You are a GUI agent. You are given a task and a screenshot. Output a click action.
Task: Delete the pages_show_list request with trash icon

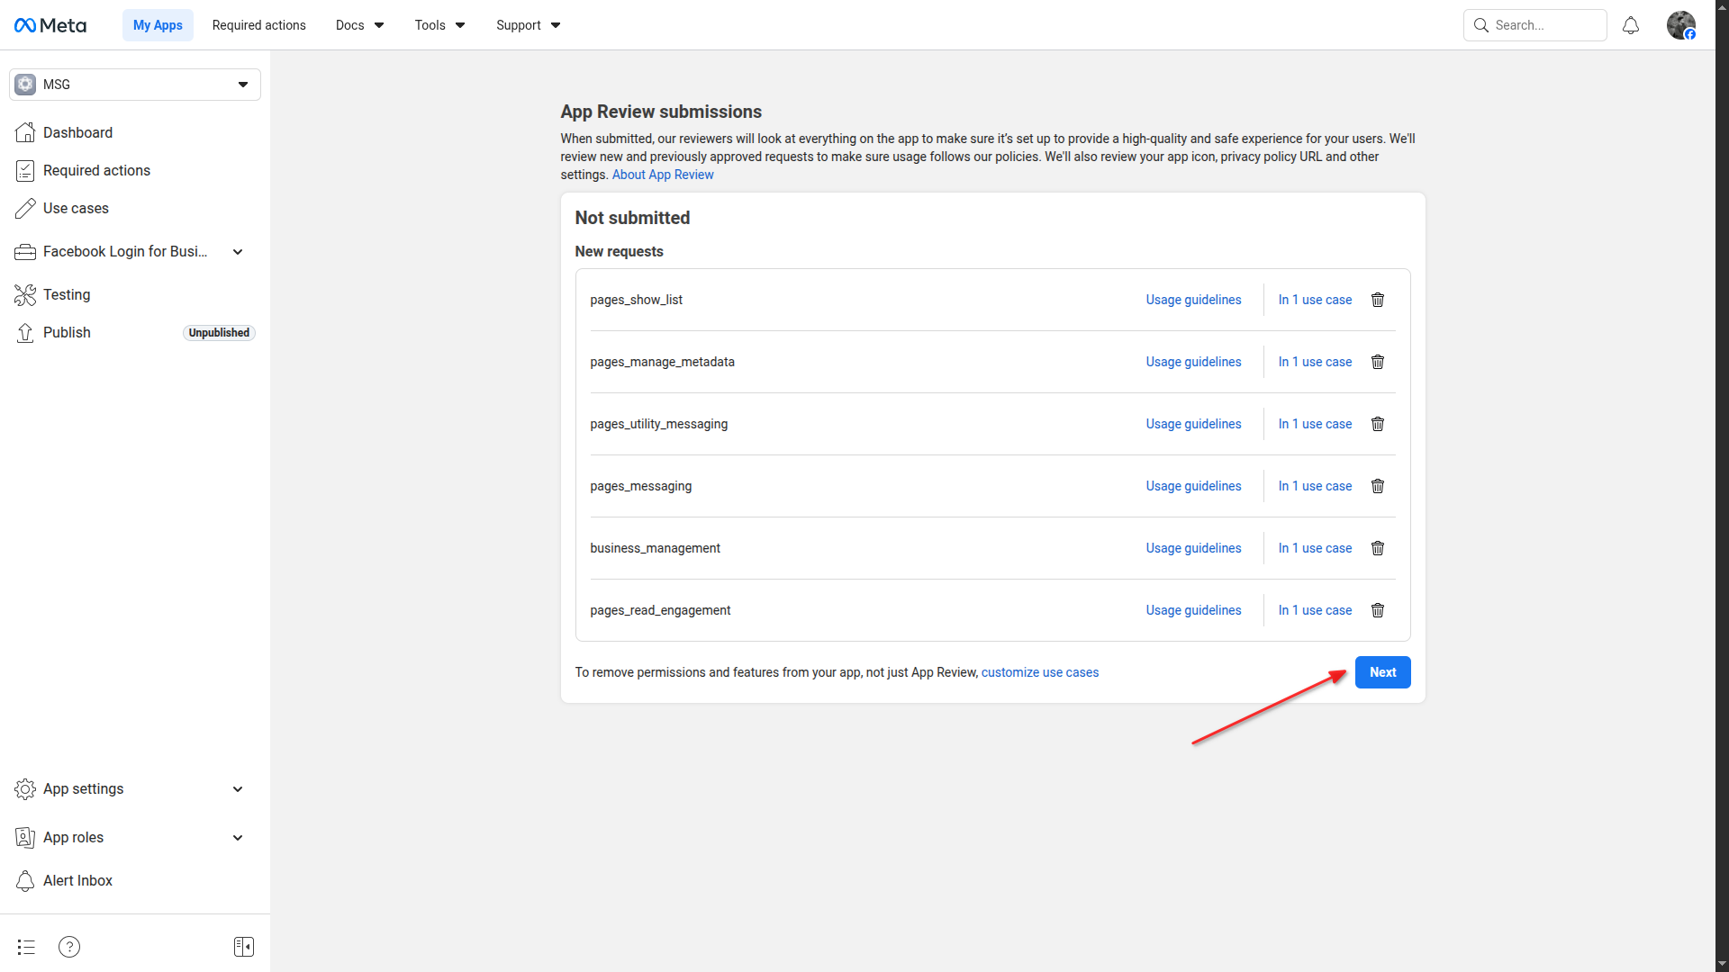(x=1377, y=300)
